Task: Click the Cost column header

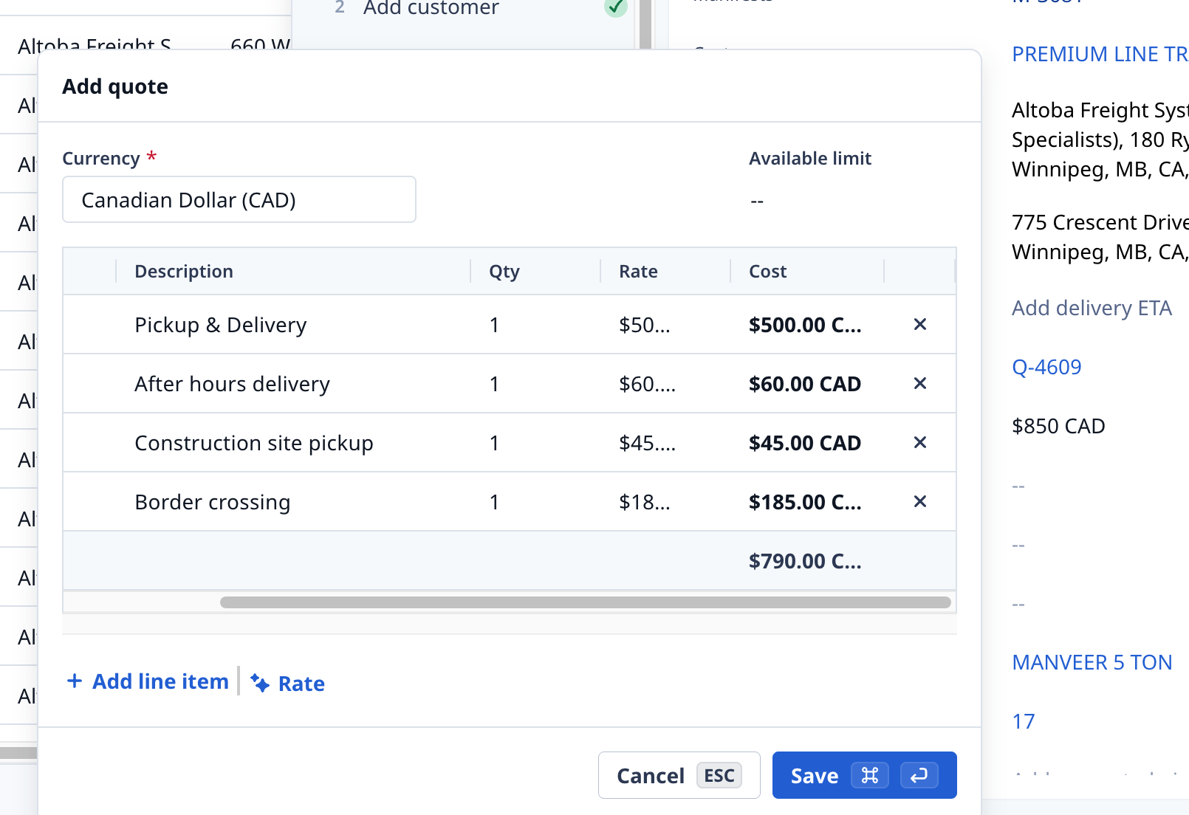Action: (767, 272)
